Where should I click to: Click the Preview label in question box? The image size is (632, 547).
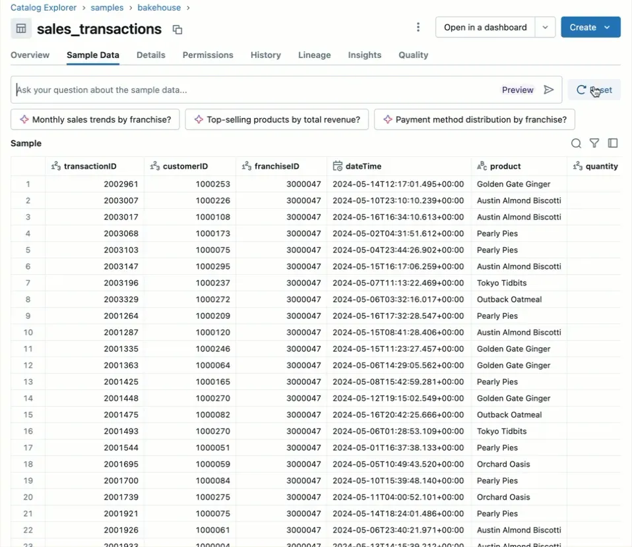[517, 90]
